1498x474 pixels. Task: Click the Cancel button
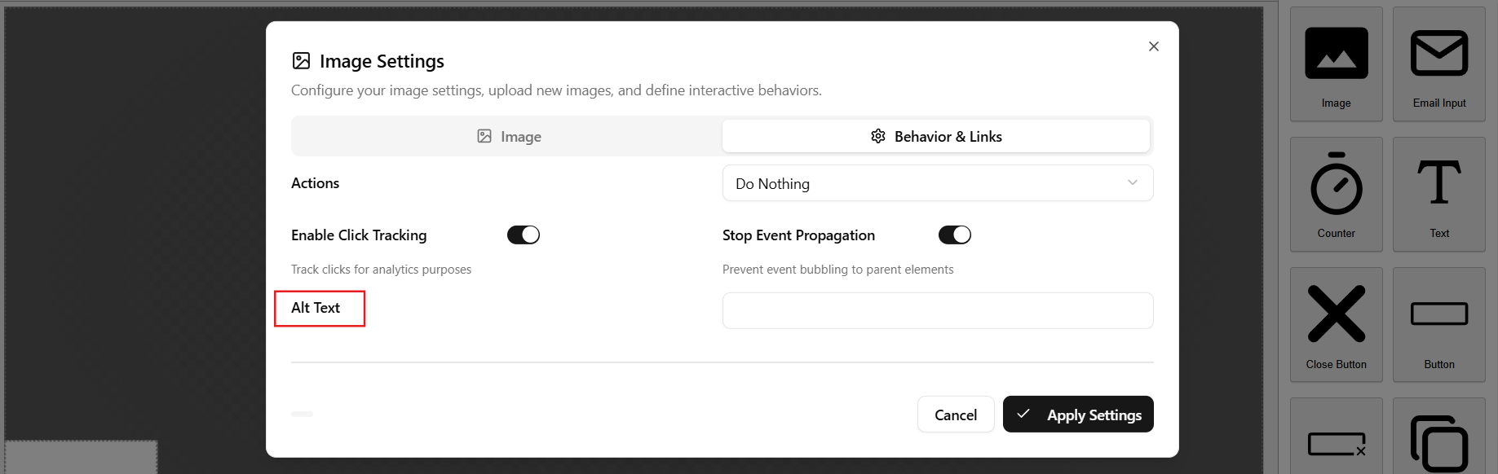(955, 415)
